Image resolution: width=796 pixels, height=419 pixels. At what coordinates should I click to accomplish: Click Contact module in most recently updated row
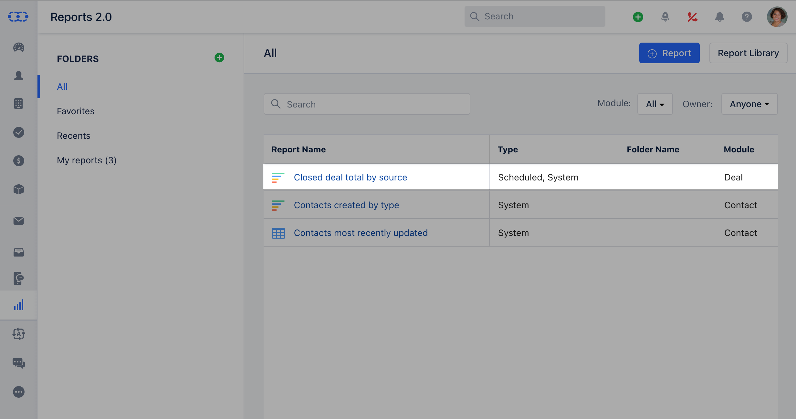tap(740, 233)
